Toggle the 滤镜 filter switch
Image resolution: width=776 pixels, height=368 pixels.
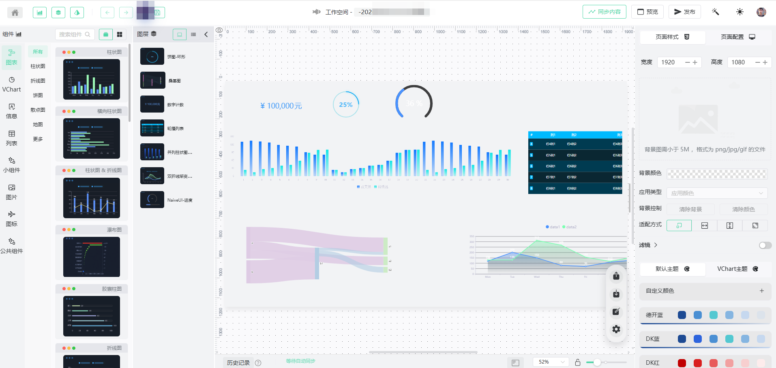(x=765, y=245)
